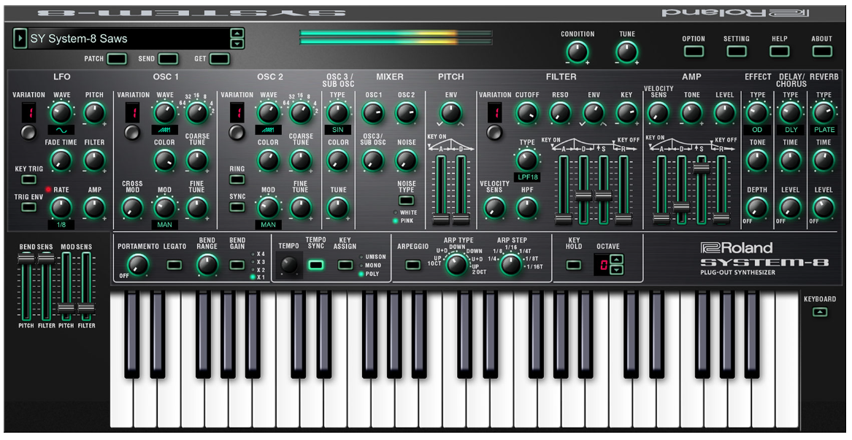852x440 pixels.
Task: Toggle the LEGATO button
Action: [x=174, y=265]
